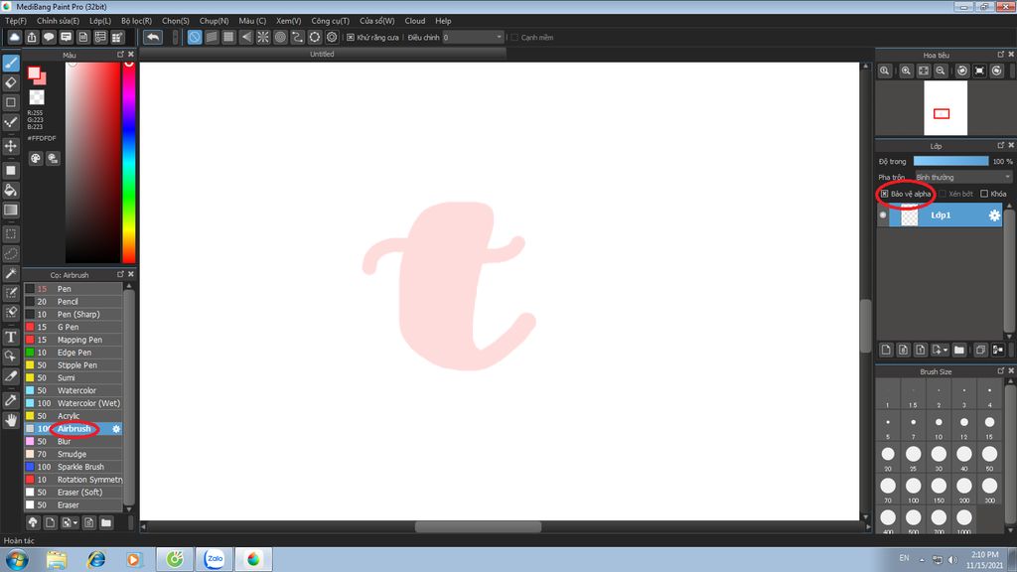Screen dimensions: 1017x572
Task: Select the Magic Wand tool
Action: [x=11, y=273]
